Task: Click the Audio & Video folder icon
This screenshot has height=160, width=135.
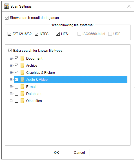Action: coord(22,79)
